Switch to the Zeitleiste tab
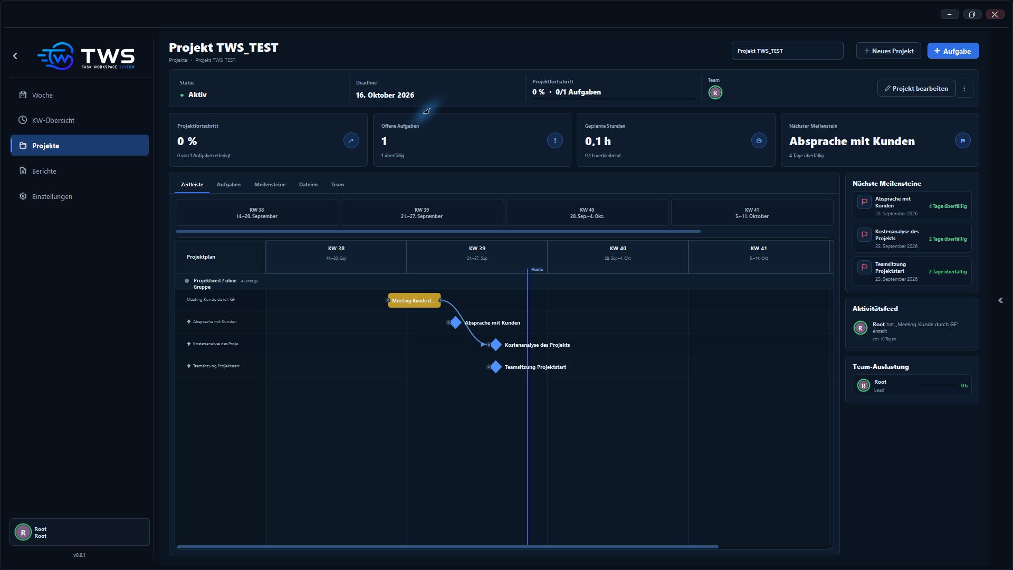 coord(192,185)
